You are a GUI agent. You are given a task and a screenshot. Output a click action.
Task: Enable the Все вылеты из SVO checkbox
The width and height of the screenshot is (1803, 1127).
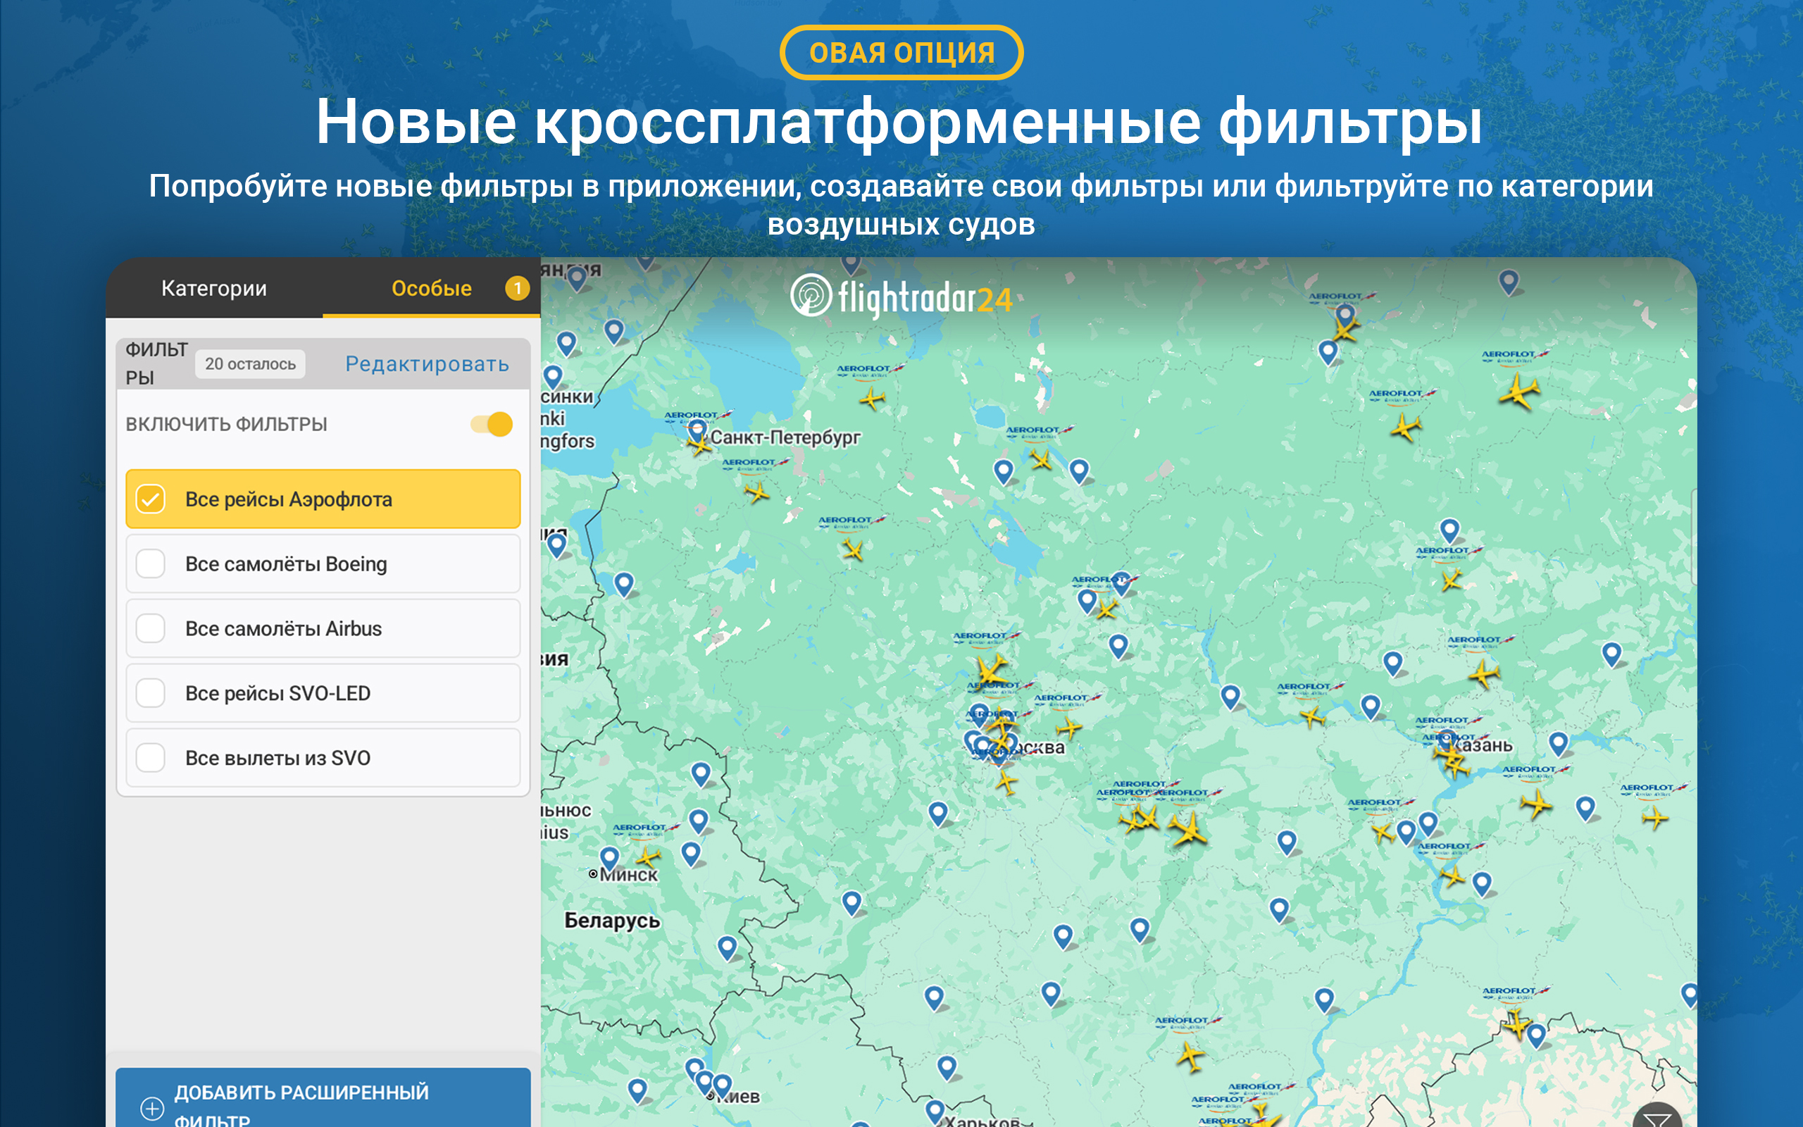click(151, 758)
